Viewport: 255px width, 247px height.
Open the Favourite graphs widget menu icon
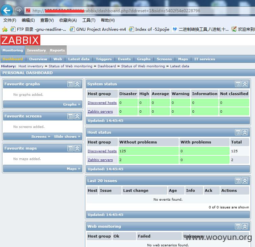point(70,84)
